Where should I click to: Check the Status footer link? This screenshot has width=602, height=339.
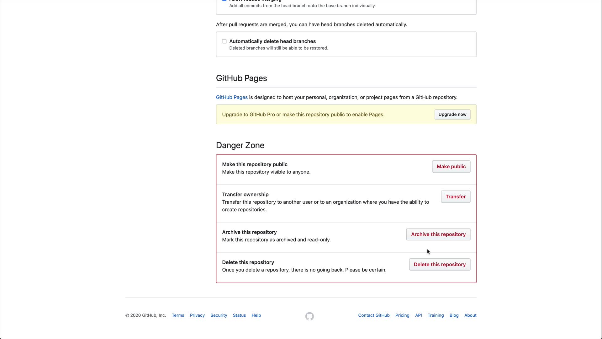[239, 315]
